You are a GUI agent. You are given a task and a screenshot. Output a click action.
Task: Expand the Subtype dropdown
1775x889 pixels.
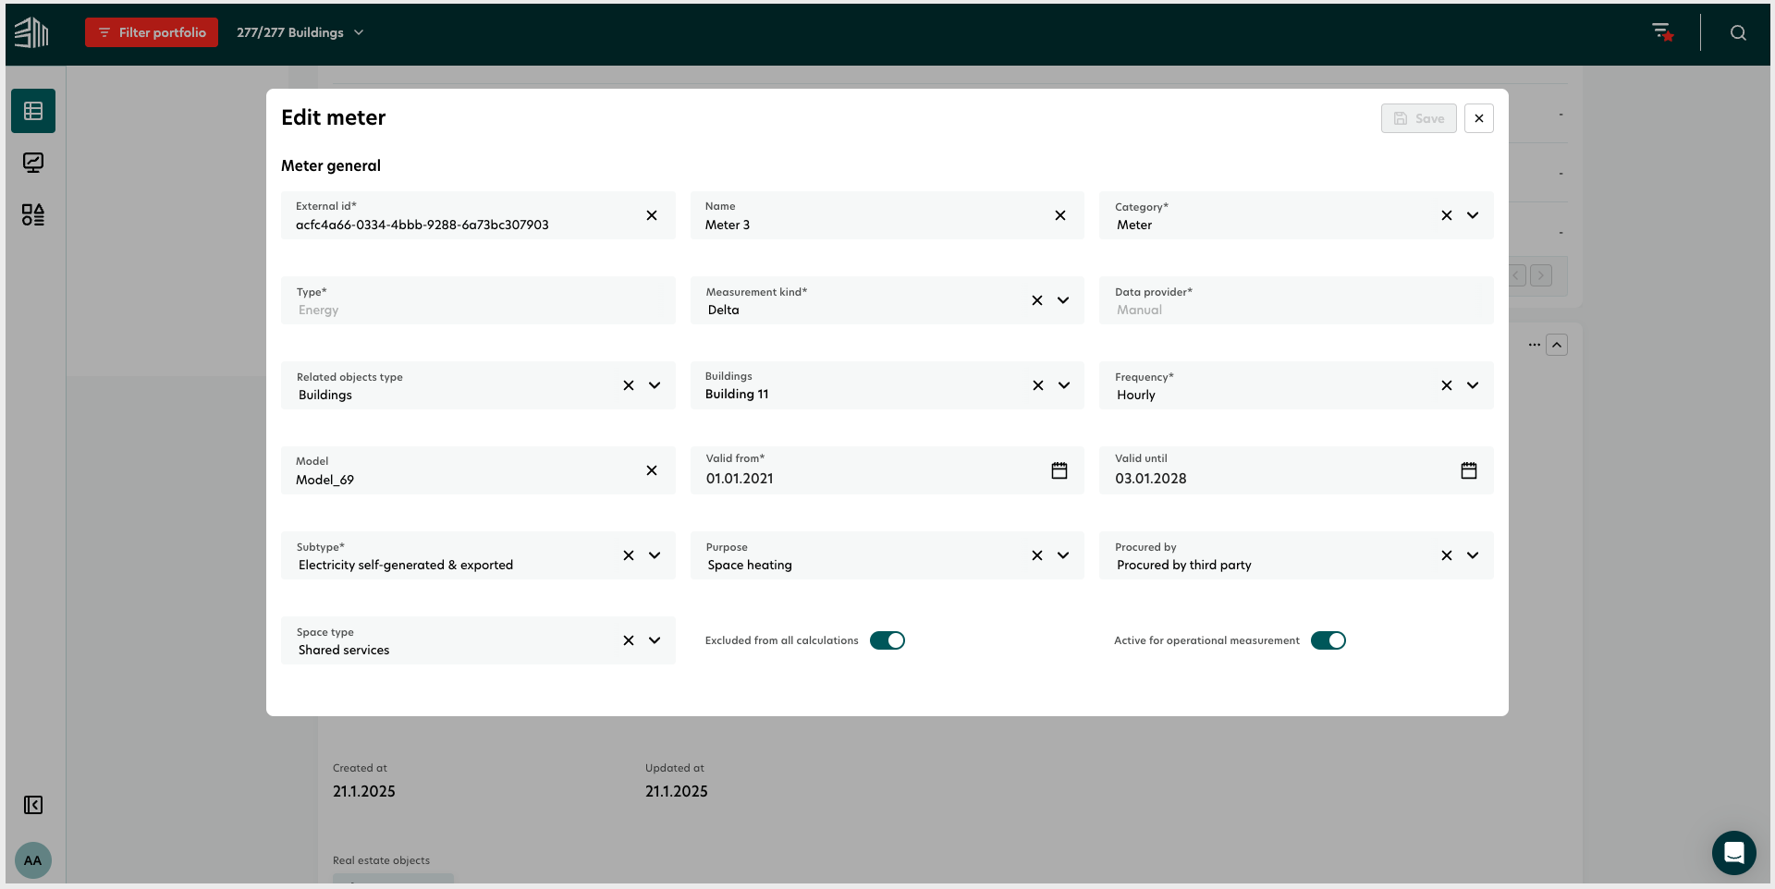pyautogui.click(x=655, y=555)
